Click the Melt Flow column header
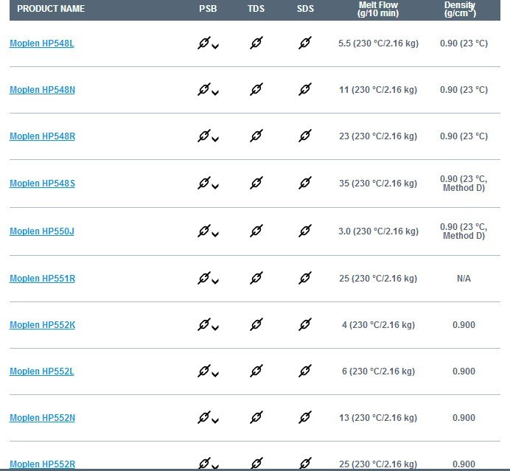The height and width of the screenshot is (471, 510). click(x=378, y=9)
